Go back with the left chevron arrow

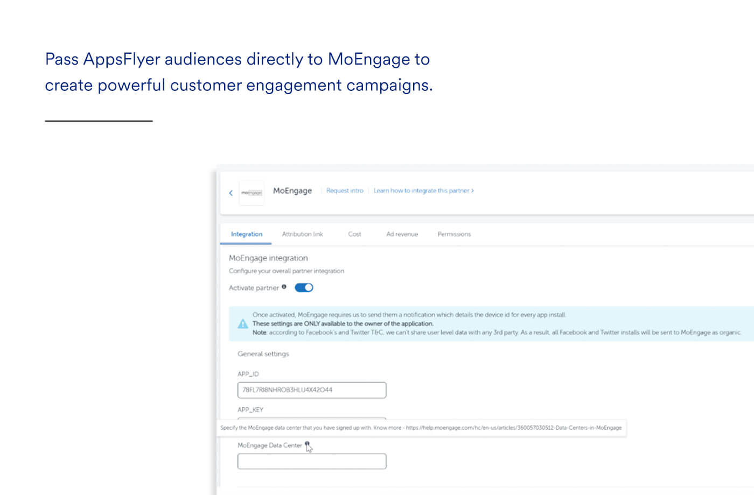pos(231,193)
